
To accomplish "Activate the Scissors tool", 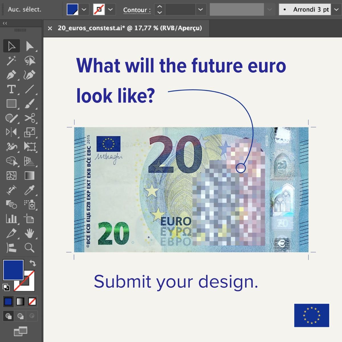I will pyautogui.click(x=30, y=118).
